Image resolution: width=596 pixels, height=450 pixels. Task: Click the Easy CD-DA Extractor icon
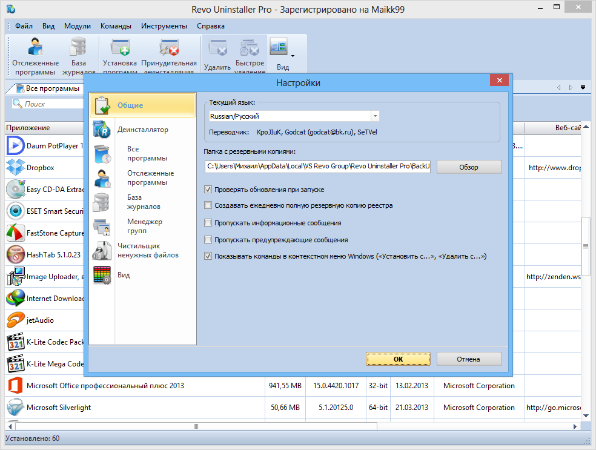[x=16, y=190]
